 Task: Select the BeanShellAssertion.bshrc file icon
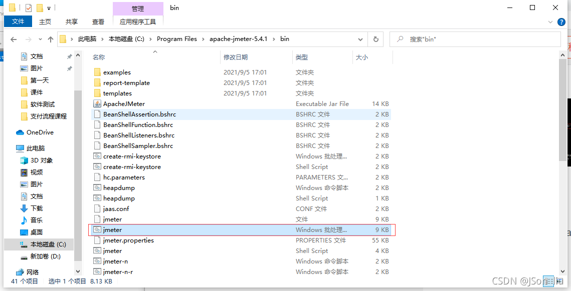(97, 114)
